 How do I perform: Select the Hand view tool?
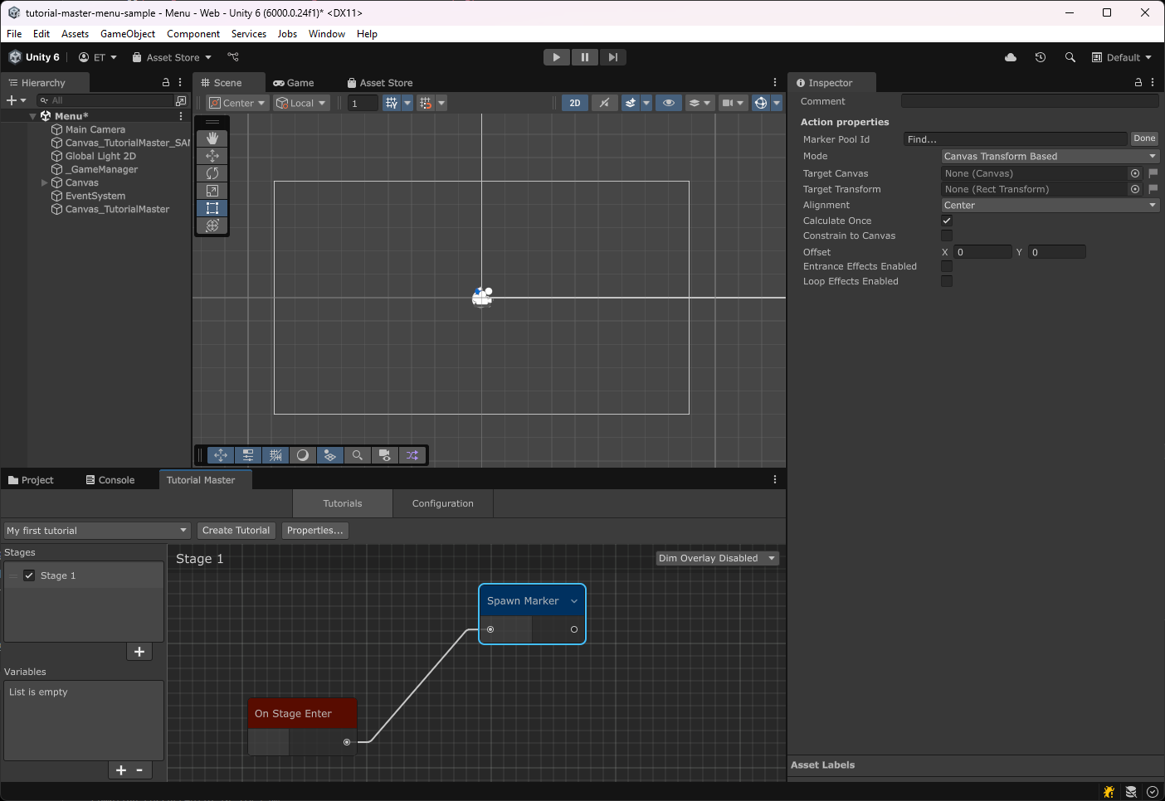(212, 138)
